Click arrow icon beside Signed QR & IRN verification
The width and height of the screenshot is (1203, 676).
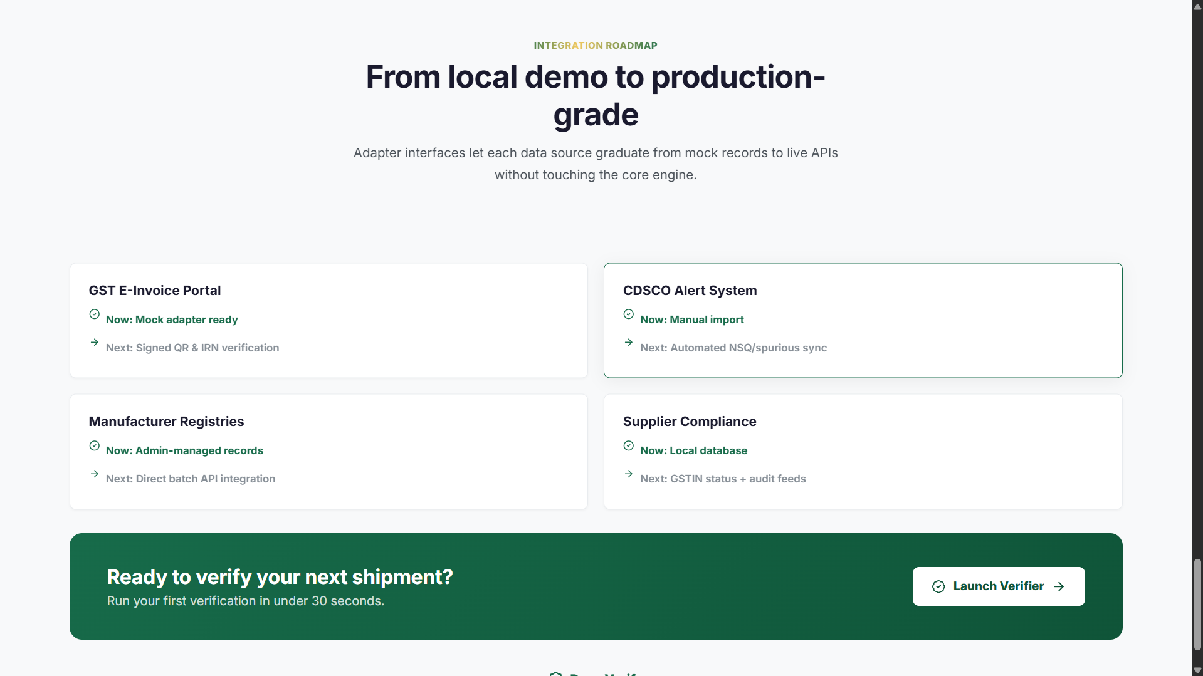pos(95,342)
